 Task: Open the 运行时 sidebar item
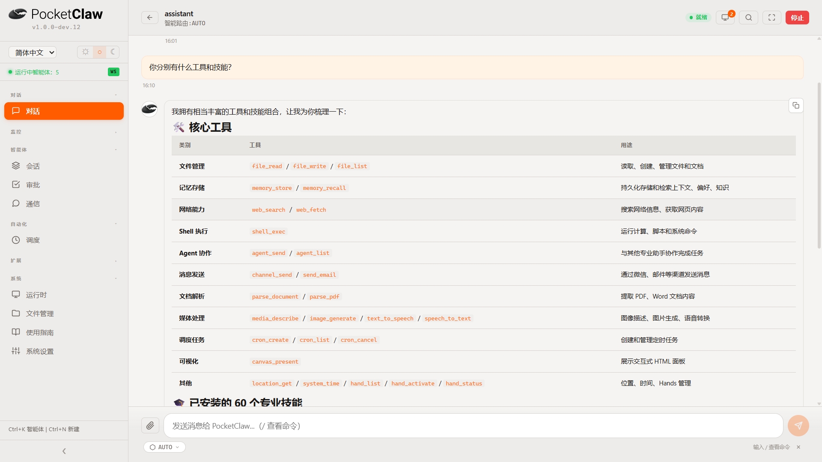coord(64,295)
